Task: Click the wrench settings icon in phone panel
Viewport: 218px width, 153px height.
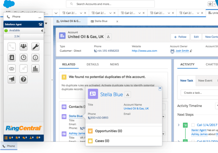Action: point(35,47)
